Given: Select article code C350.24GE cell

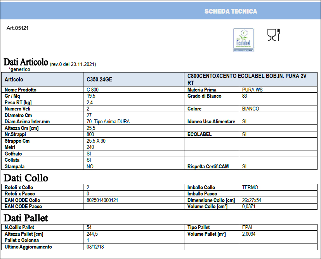Looking at the screenshot, I should pyautogui.click(x=134, y=79).
